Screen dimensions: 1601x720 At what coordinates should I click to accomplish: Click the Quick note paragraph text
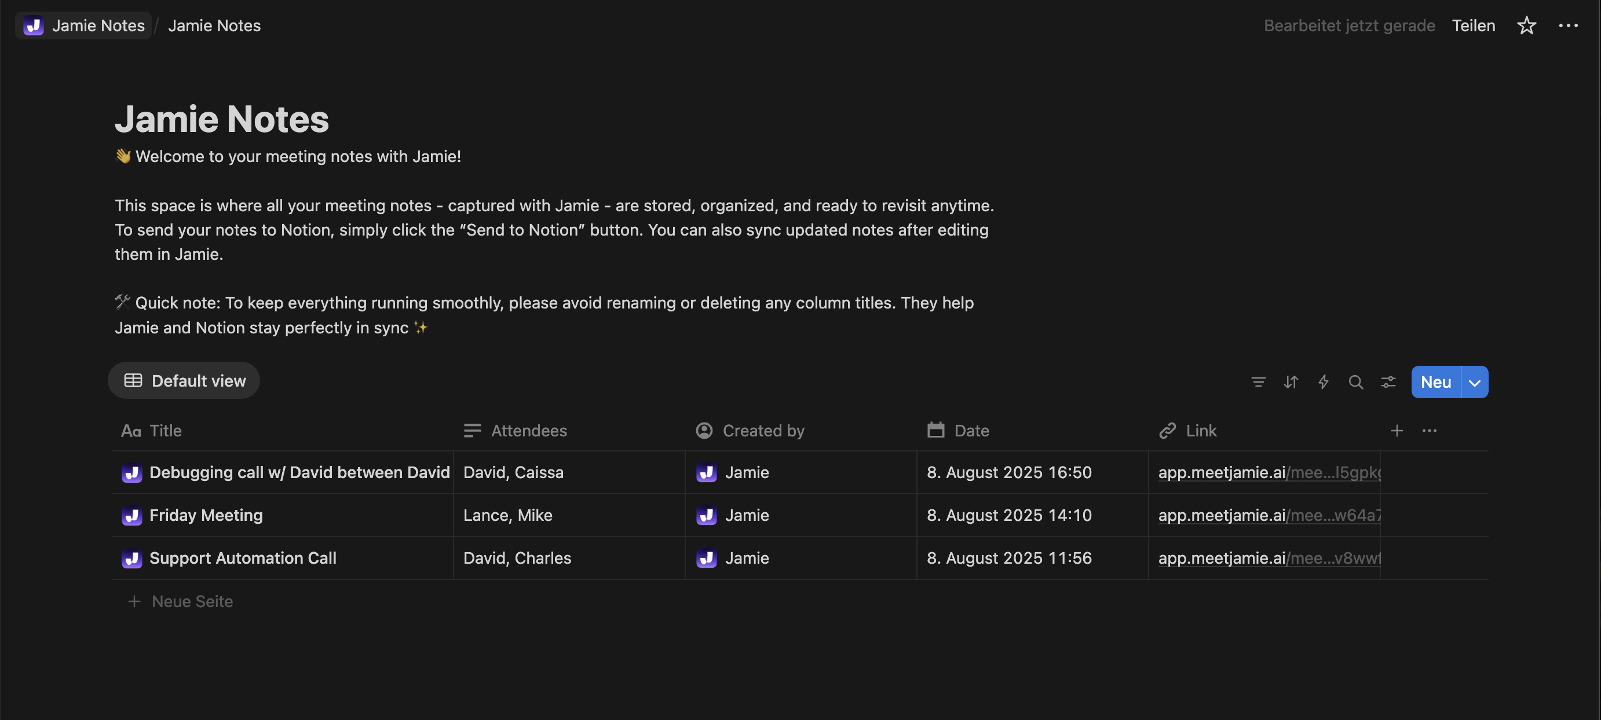click(x=544, y=315)
